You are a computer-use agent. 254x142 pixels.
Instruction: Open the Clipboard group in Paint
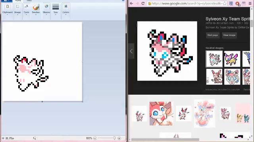coord(7,9)
